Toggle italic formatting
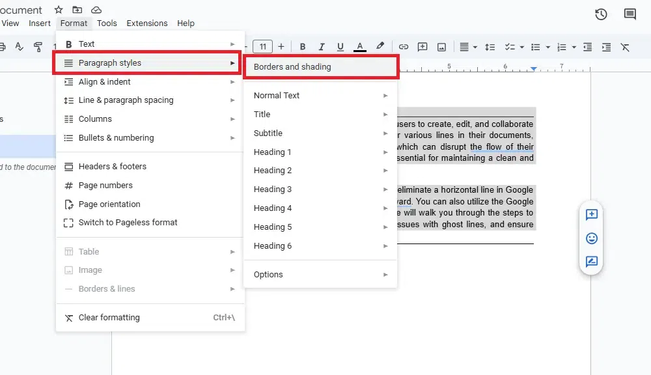The width and height of the screenshot is (651, 375). (x=321, y=46)
